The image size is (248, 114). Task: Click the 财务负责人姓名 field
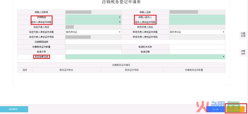click(x=197, y=27)
